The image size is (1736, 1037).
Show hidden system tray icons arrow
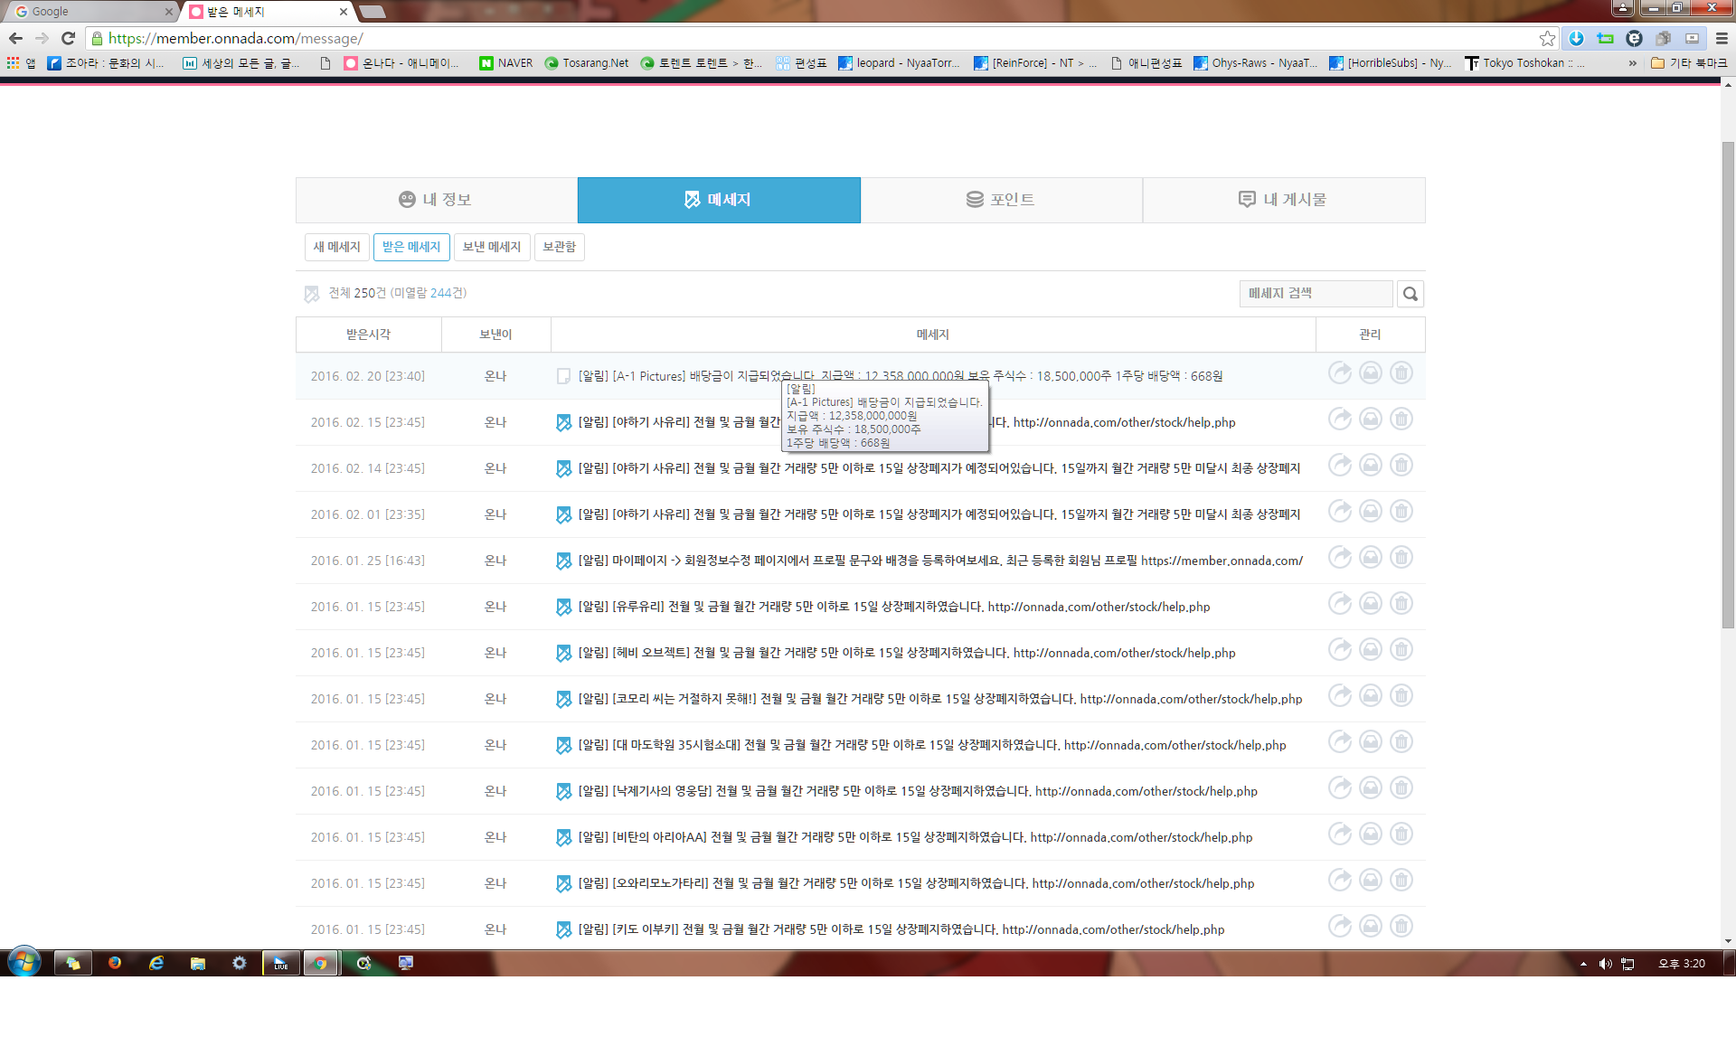pos(1583,964)
